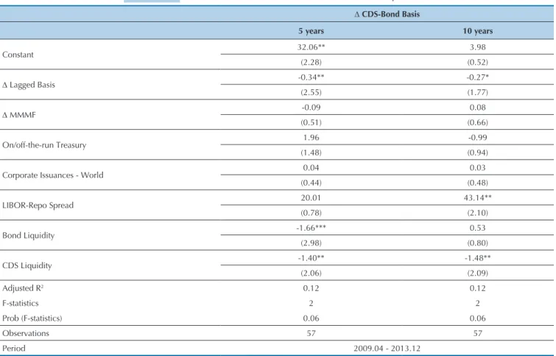
Task: Click Corporate Issuances - World label
Action: pos(53,175)
